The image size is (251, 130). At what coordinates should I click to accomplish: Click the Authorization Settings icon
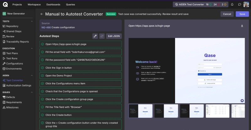click(x=4, y=86)
